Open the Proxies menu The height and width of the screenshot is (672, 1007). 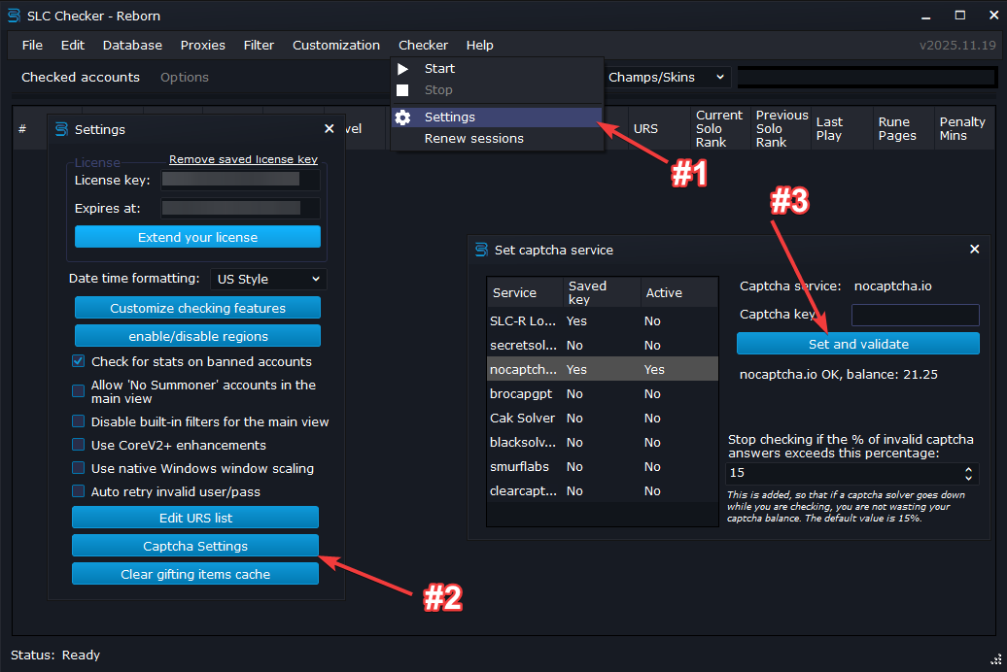click(x=203, y=45)
